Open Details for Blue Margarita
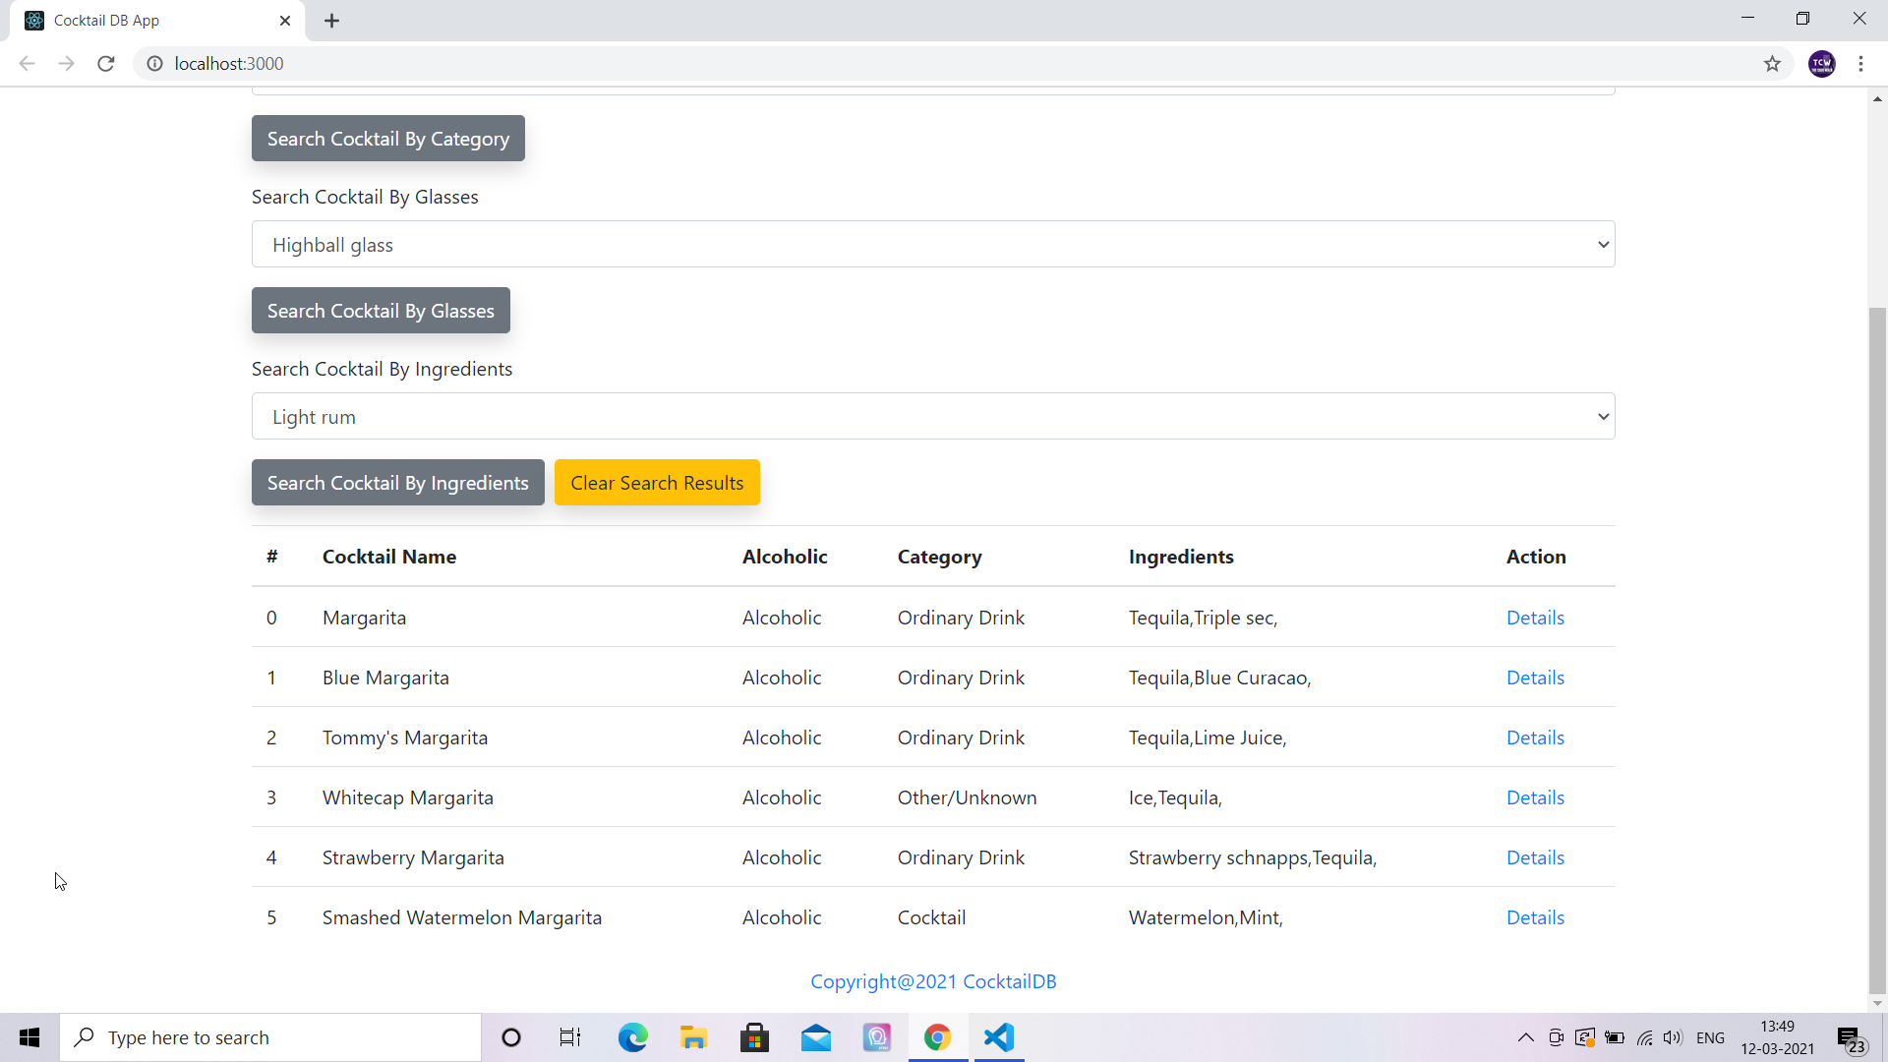Viewport: 1888px width, 1062px height. (x=1535, y=678)
